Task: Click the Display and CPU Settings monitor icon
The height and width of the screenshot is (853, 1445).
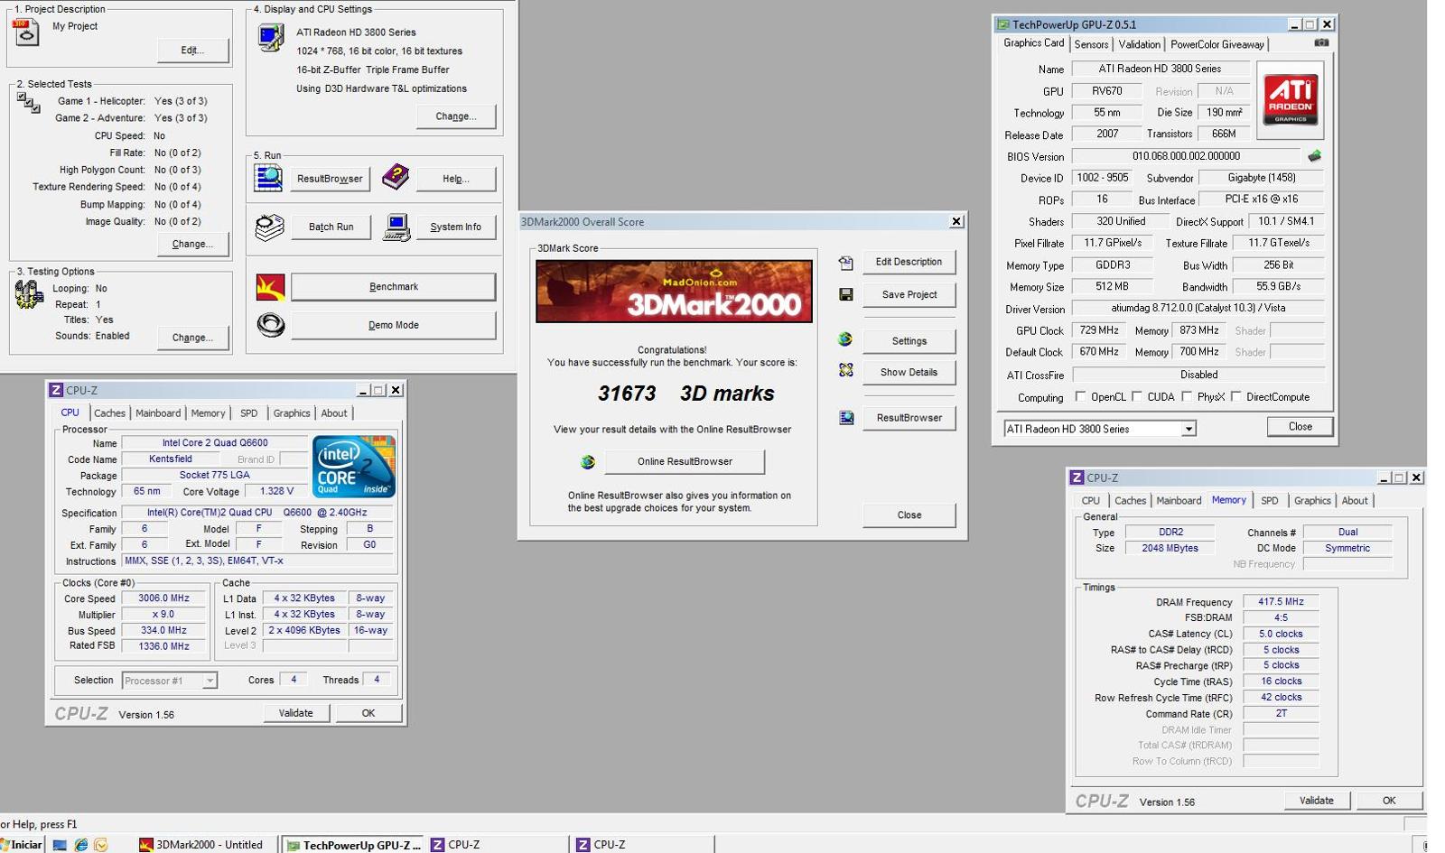Action: click(270, 37)
